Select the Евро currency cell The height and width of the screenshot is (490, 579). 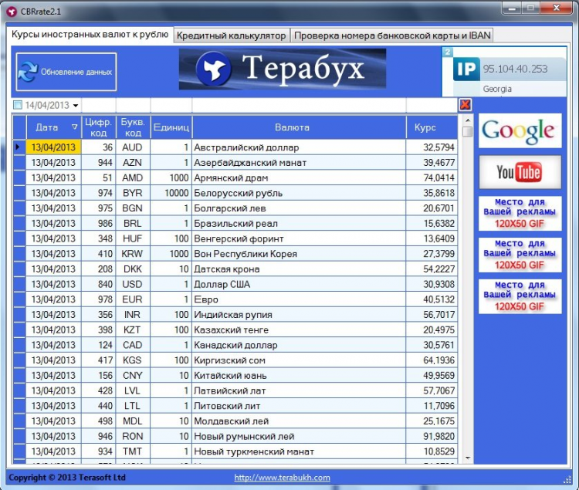click(299, 299)
